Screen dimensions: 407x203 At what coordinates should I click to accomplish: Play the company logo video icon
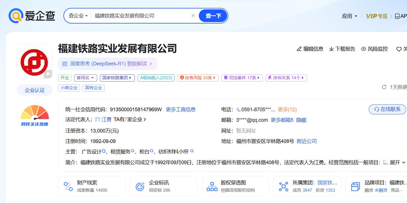tap(48, 74)
